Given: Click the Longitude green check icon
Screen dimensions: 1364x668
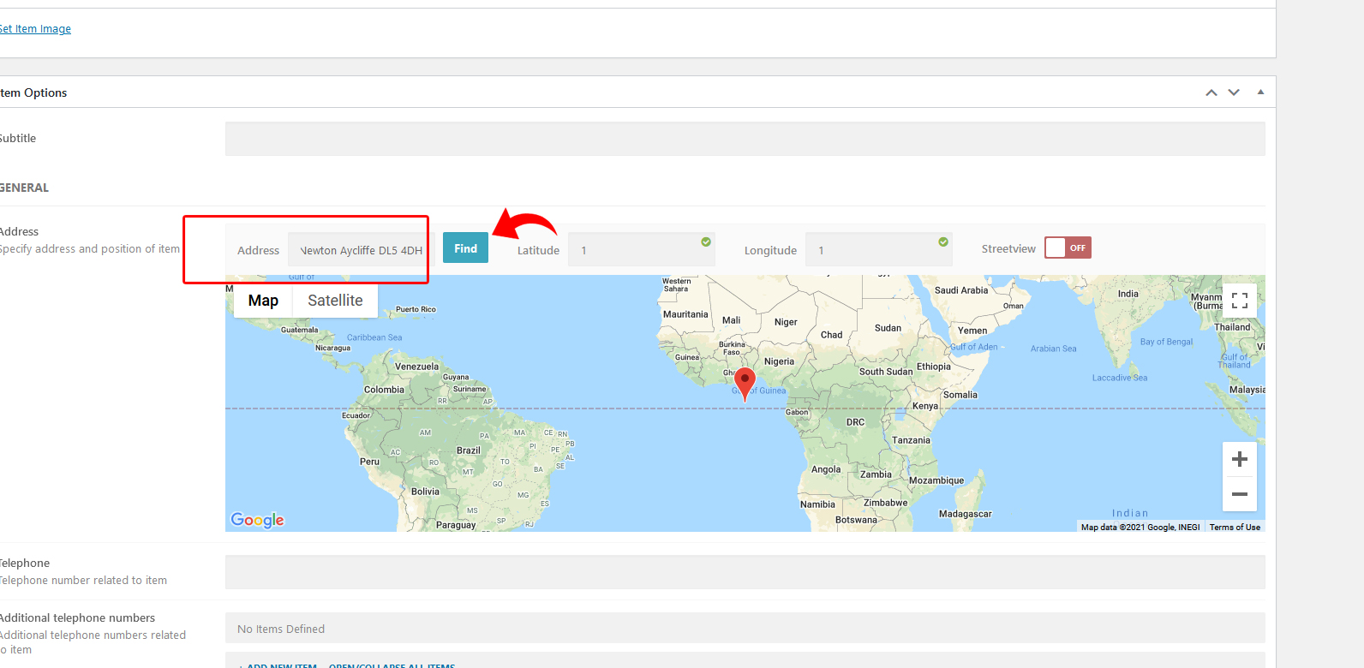Looking at the screenshot, I should pyautogui.click(x=943, y=242).
